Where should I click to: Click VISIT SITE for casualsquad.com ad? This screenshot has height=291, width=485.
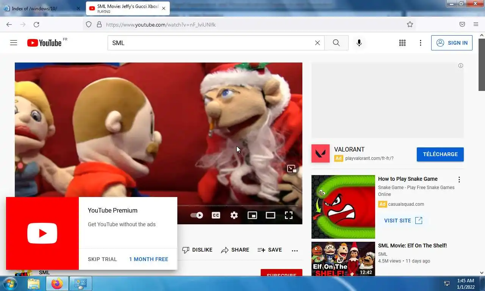click(x=403, y=221)
